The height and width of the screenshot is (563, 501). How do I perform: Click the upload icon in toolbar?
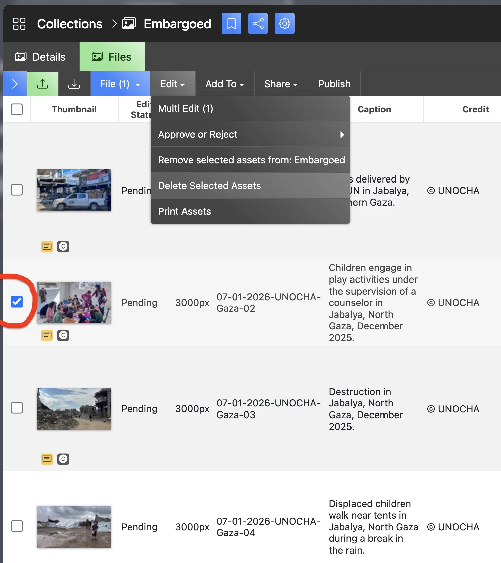[x=42, y=84]
